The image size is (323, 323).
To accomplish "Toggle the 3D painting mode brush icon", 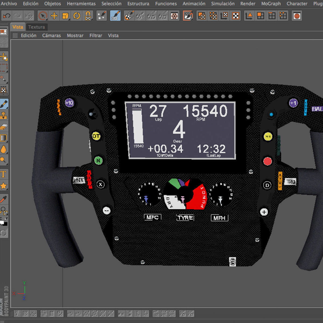I will [x=115, y=16].
